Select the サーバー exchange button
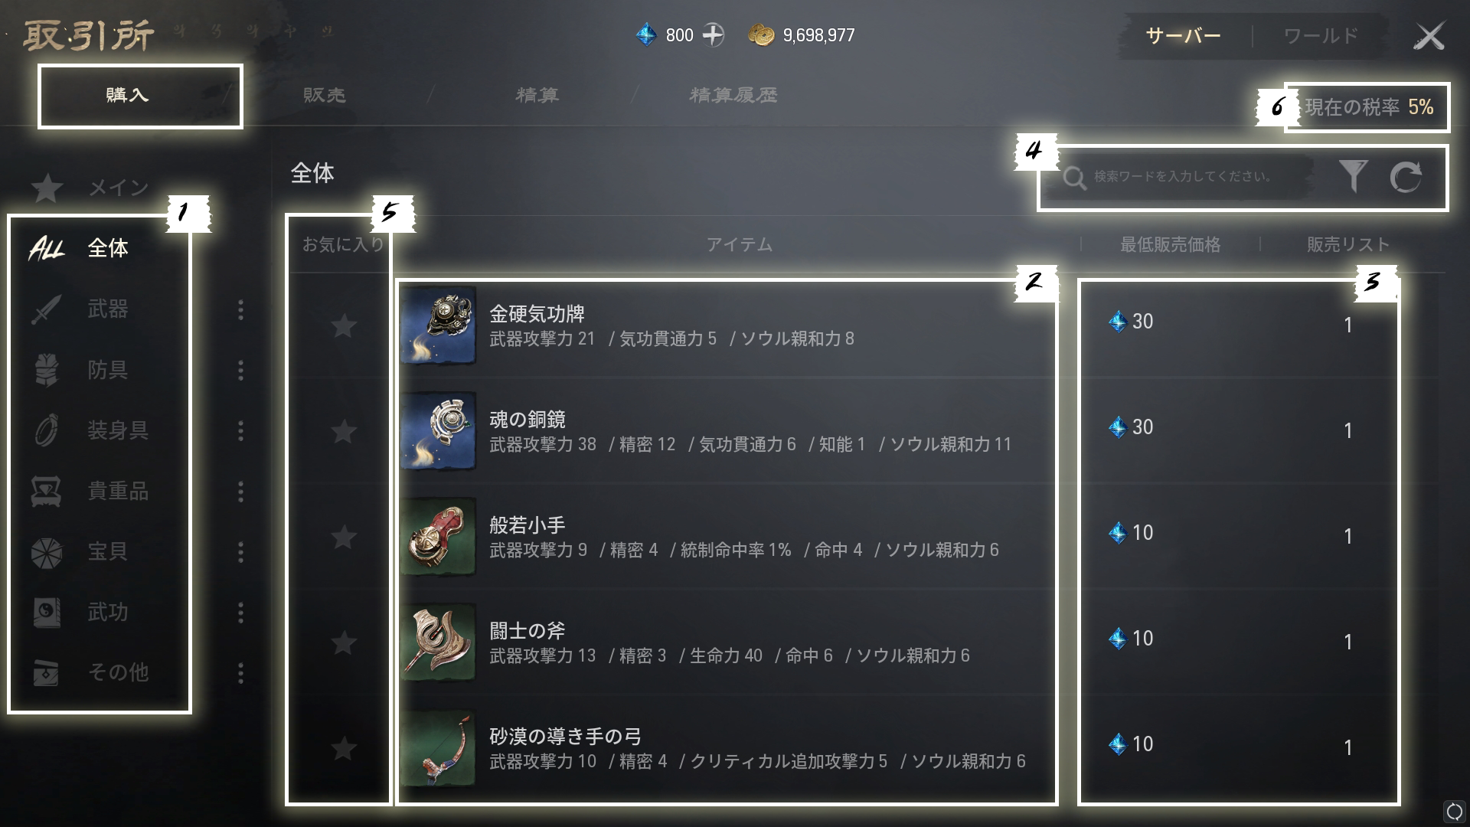The height and width of the screenshot is (827, 1470). (1183, 36)
